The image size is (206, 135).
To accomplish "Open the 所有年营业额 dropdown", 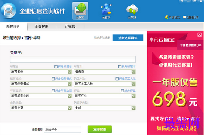I will (x=41, y=96).
